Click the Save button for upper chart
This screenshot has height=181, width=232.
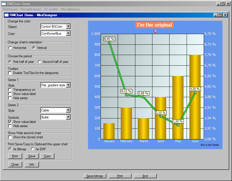(32, 156)
